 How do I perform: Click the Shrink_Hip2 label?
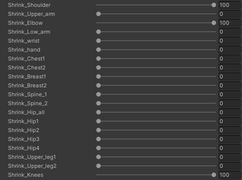(x=24, y=130)
